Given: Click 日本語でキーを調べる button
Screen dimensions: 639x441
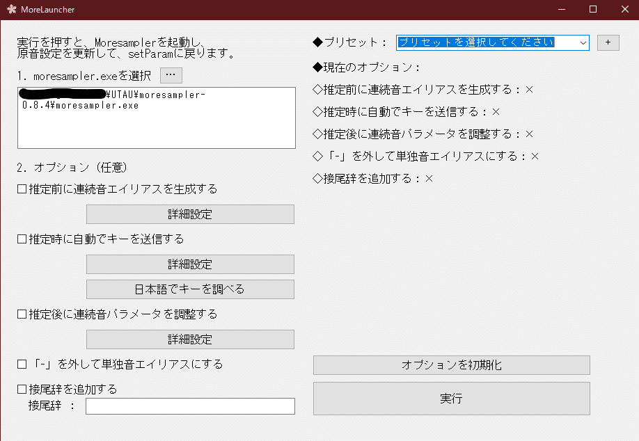Looking at the screenshot, I should tap(190, 289).
